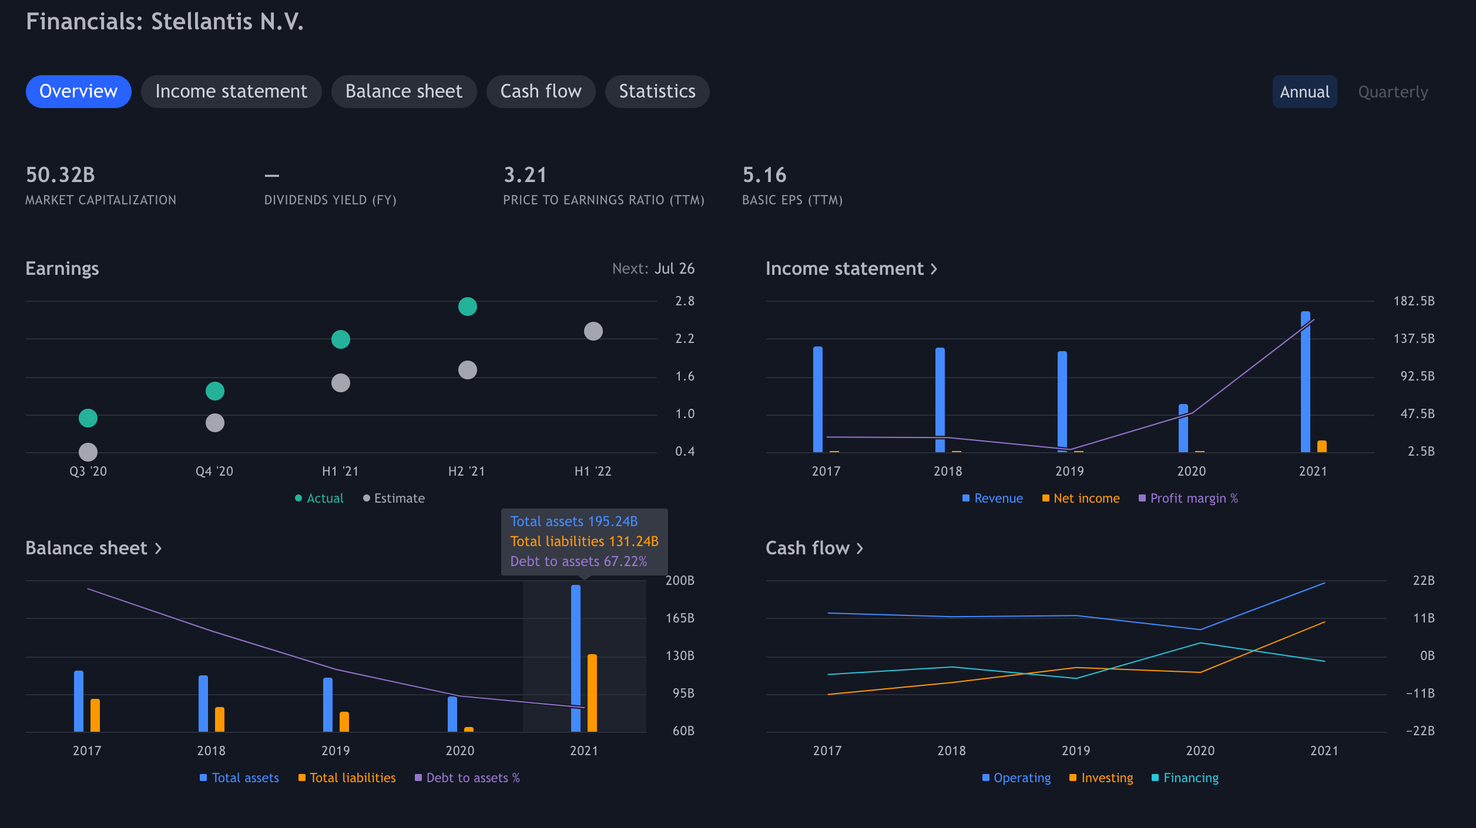This screenshot has width=1476, height=828.
Task: Toggle the Operating legend item
Action: (1017, 777)
